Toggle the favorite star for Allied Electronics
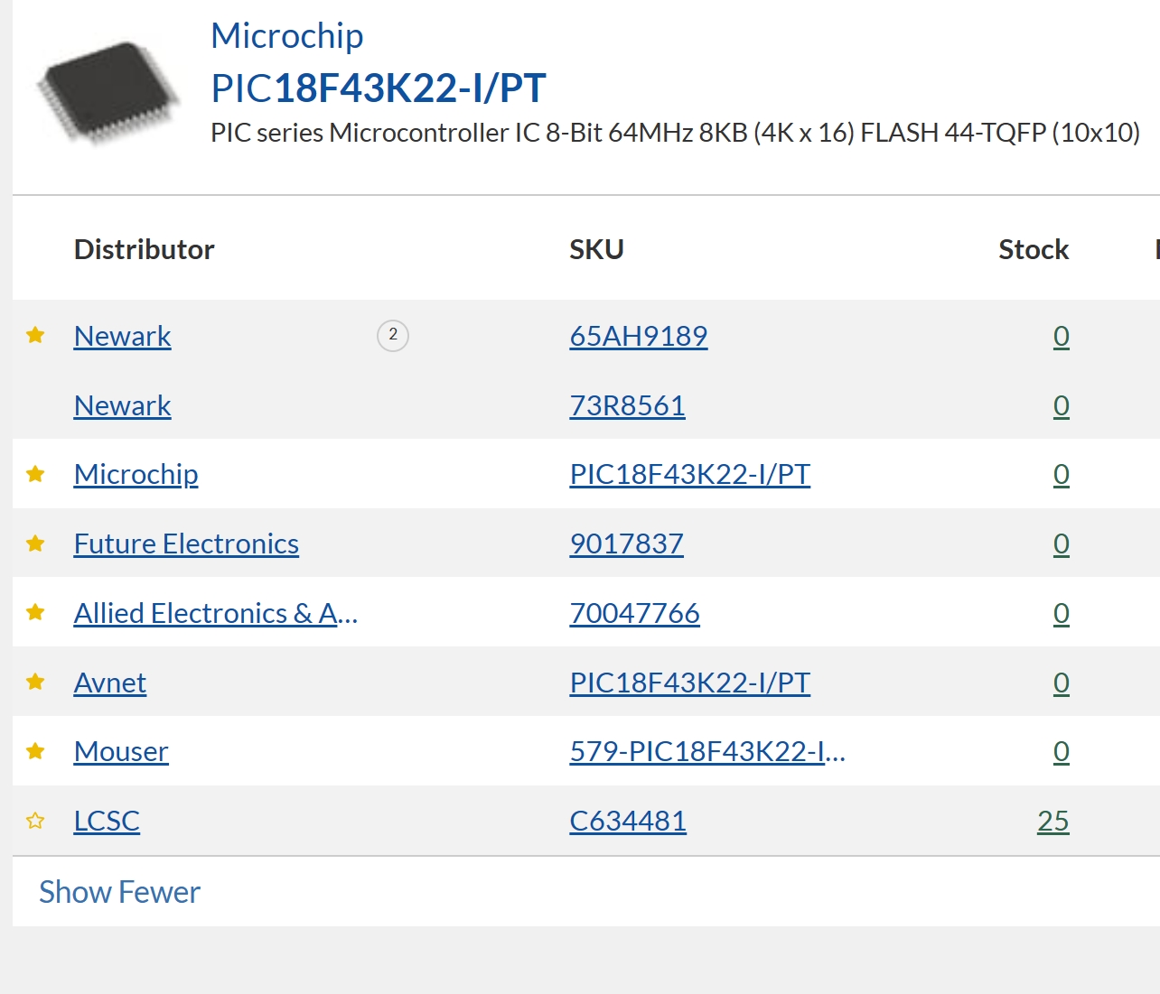This screenshot has height=994, width=1160. click(x=35, y=613)
